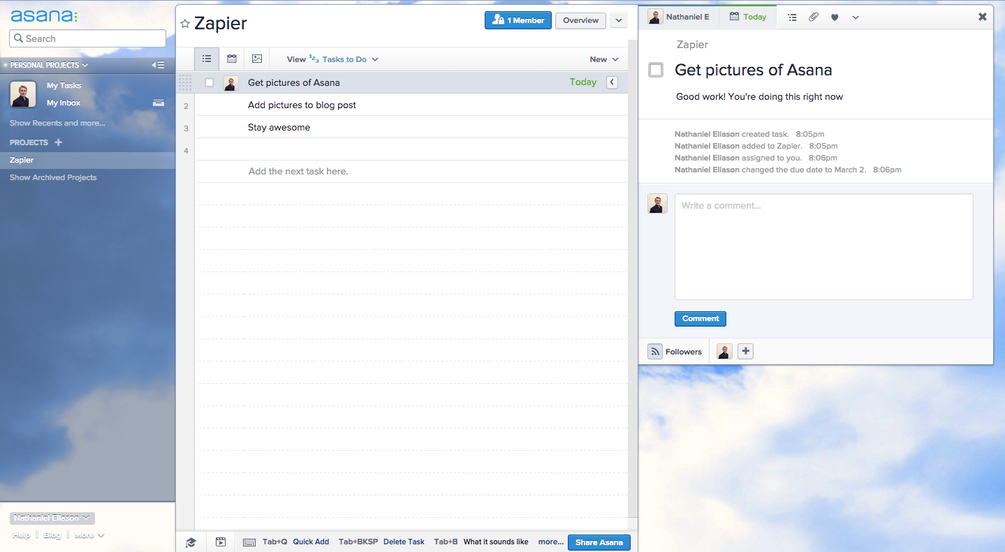1005x552 pixels.
Task: Click Quick Add shortcut label
Action: [x=311, y=542]
